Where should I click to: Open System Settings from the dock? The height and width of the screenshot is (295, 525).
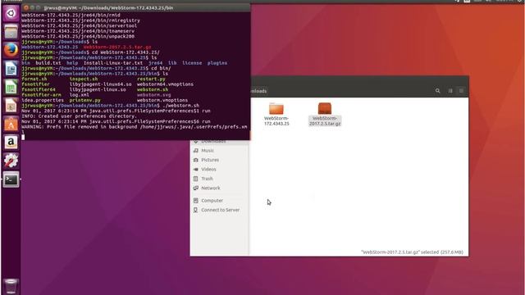click(x=11, y=161)
